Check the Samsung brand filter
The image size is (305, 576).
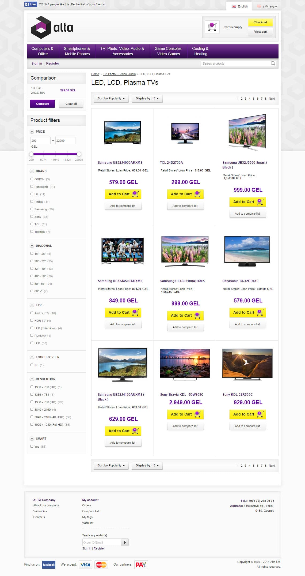pyautogui.click(x=32, y=209)
